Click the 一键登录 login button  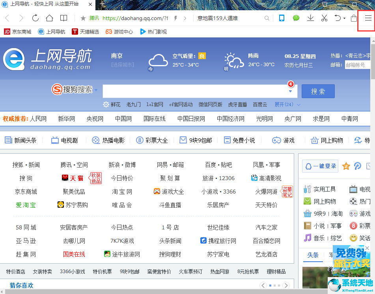point(320,166)
